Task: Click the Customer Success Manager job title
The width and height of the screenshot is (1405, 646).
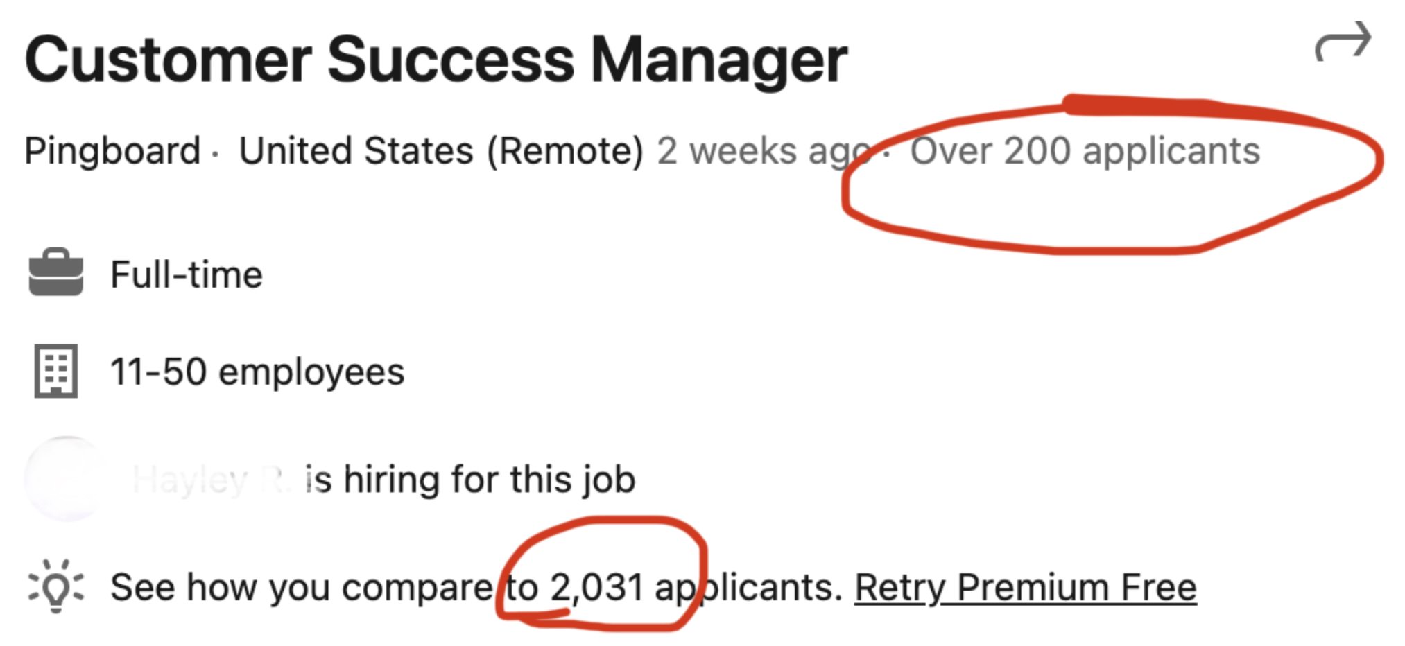Action: (436, 60)
